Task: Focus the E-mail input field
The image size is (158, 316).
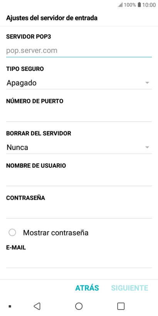Action: click(79, 262)
